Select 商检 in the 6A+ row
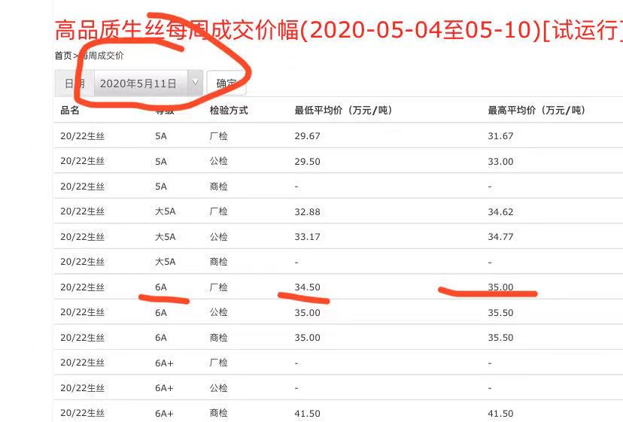Viewport: 623px width, 422px height. click(218, 413)
